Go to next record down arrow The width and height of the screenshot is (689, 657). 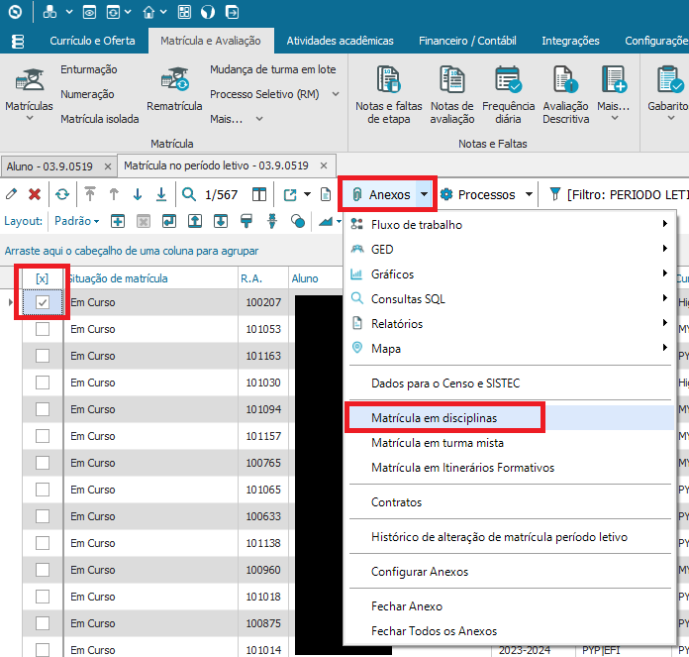tap(138, 194)
